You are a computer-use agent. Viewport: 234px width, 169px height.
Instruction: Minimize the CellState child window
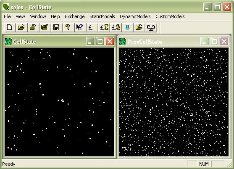pos(90,41)
